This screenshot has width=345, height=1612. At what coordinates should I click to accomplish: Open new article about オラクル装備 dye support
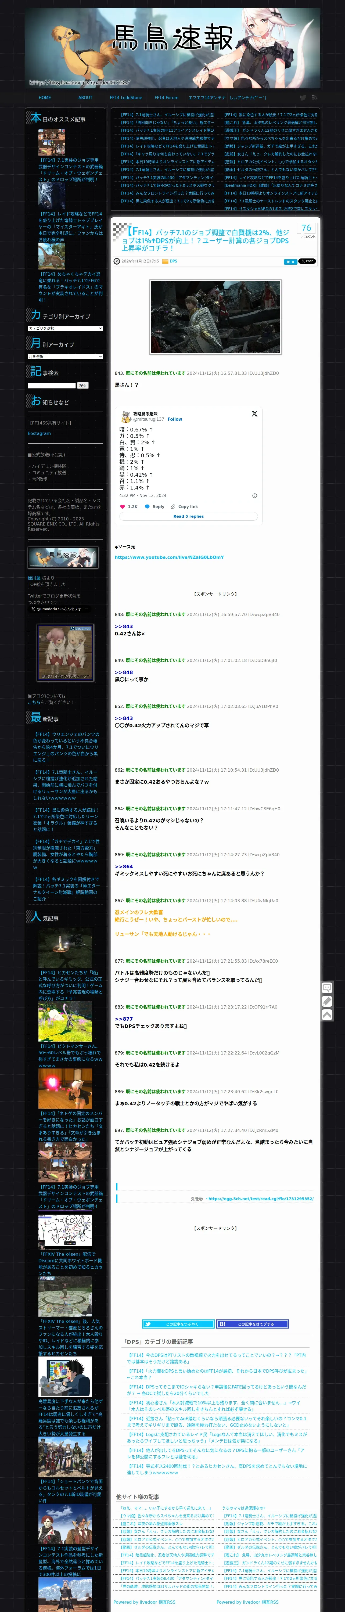pyautogui.click(x=66, y=819)
